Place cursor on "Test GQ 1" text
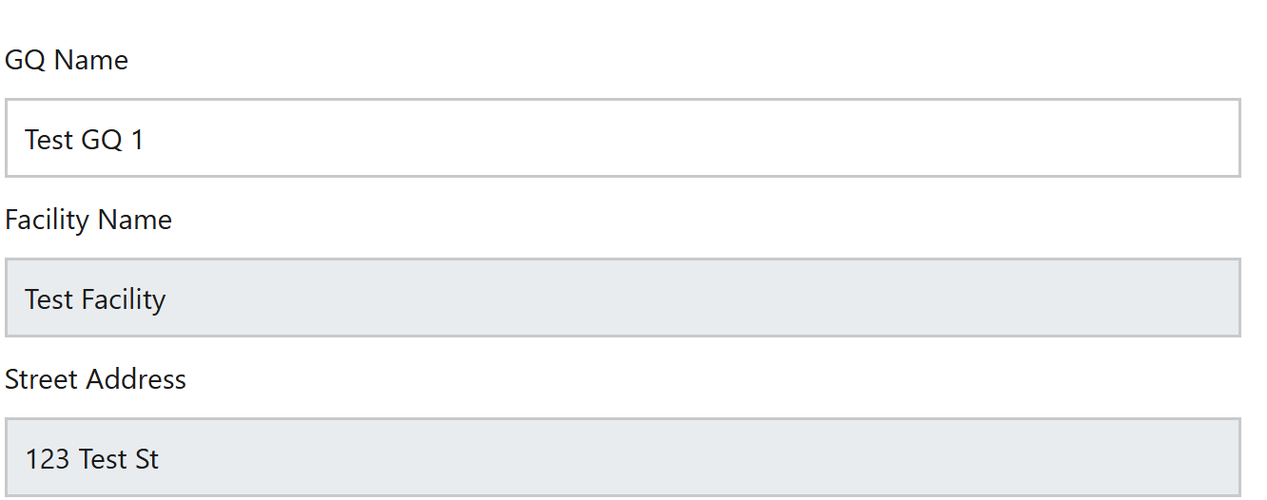 click(x=84, y=140)
